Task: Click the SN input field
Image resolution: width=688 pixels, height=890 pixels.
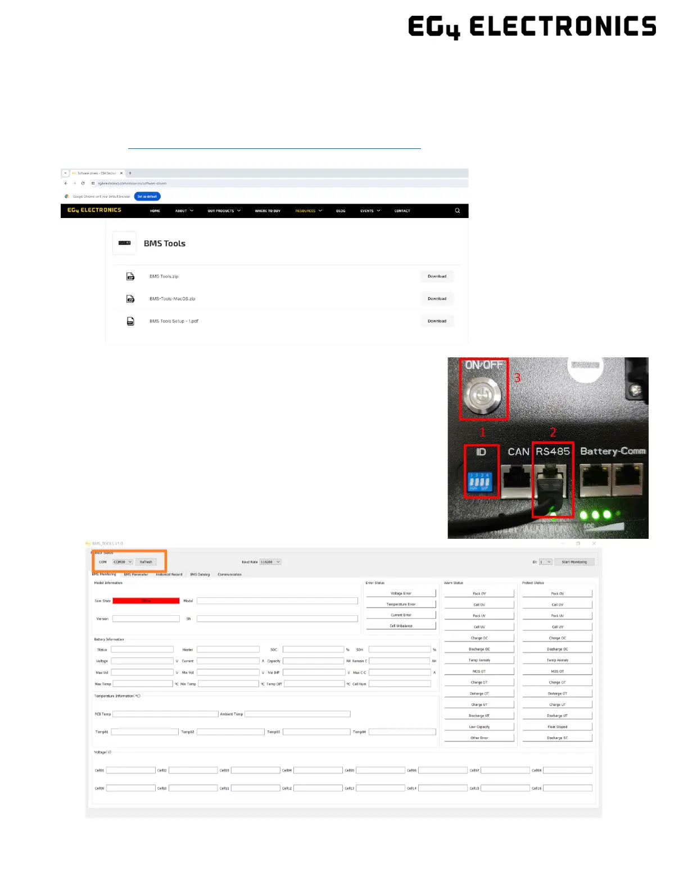Action: click(x=277, y=619)
